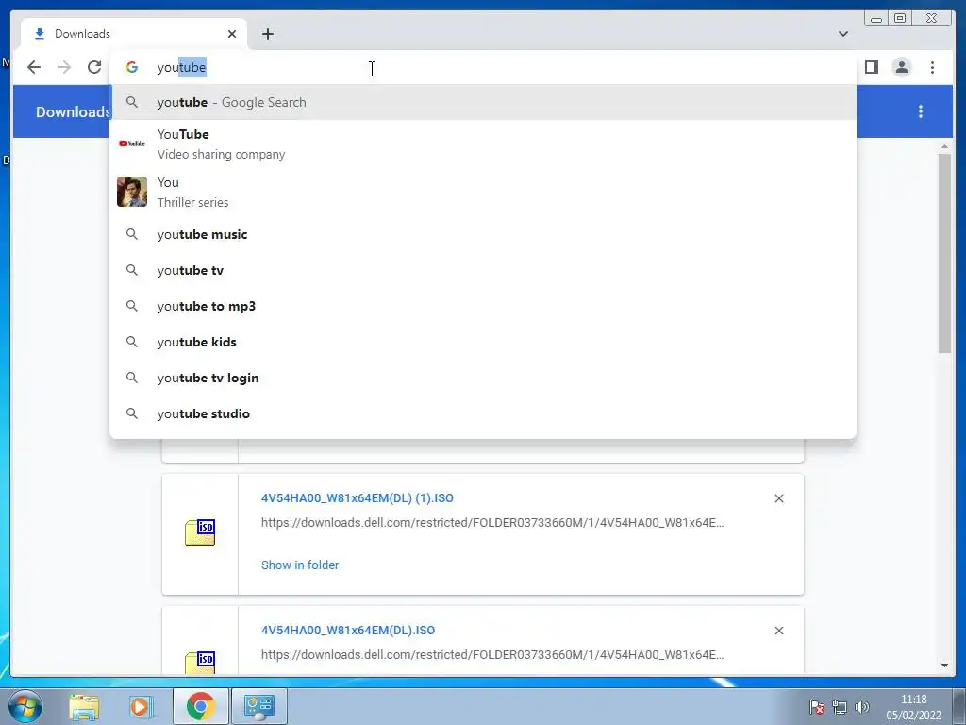966x725 pixels.
Task: Click Show in folder for (1).ISO download
Action: (x=300, y=565)
